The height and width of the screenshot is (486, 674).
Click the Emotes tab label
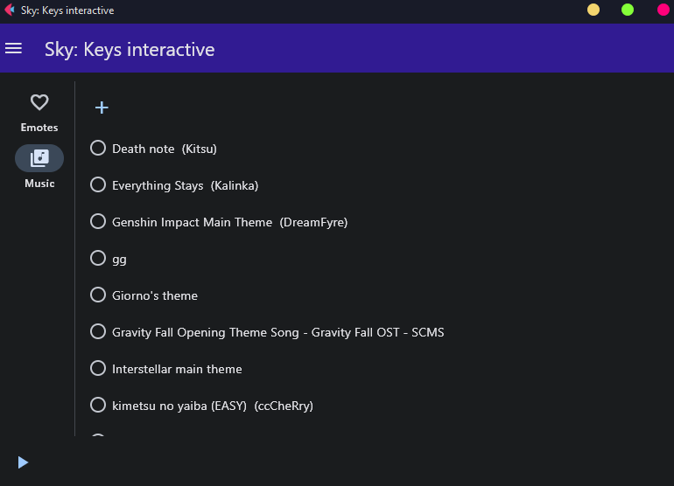[39, 128]
